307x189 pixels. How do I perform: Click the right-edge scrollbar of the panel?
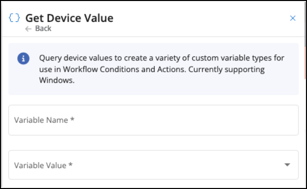pyautogui.click(x=305, y=62)
